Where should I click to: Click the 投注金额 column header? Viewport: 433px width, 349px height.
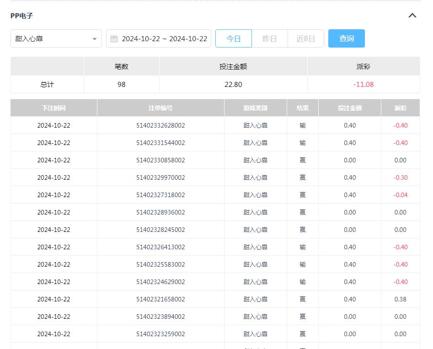[x=349, y=107]
